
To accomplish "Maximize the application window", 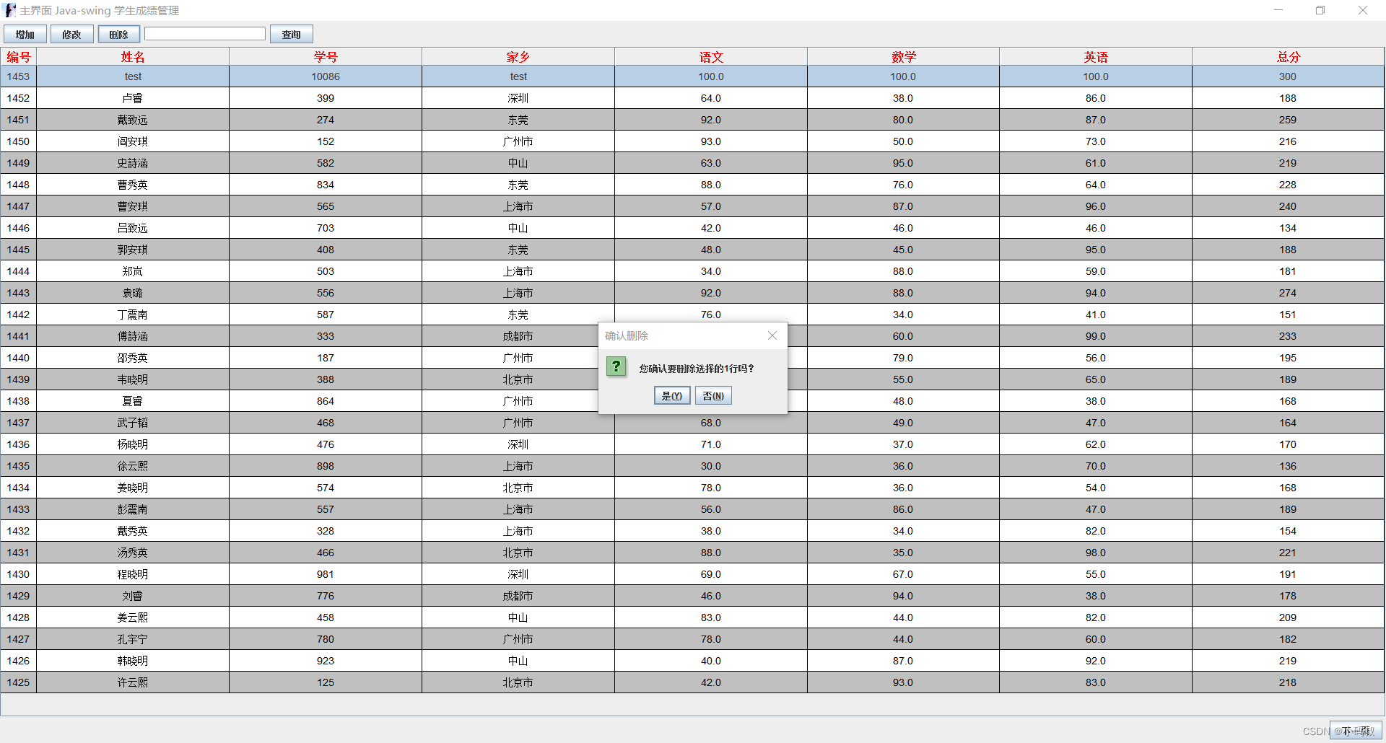I will pos(1320,10).
